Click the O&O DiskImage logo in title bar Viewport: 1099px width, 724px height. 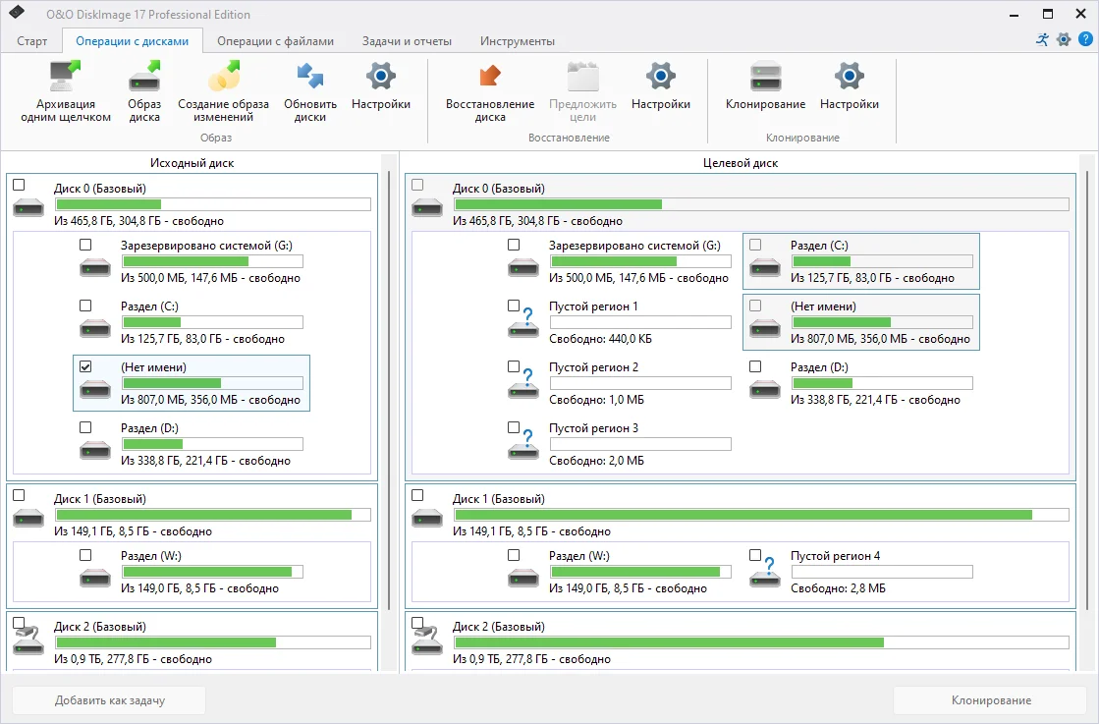pyautogui.click(x=17, y=13)
